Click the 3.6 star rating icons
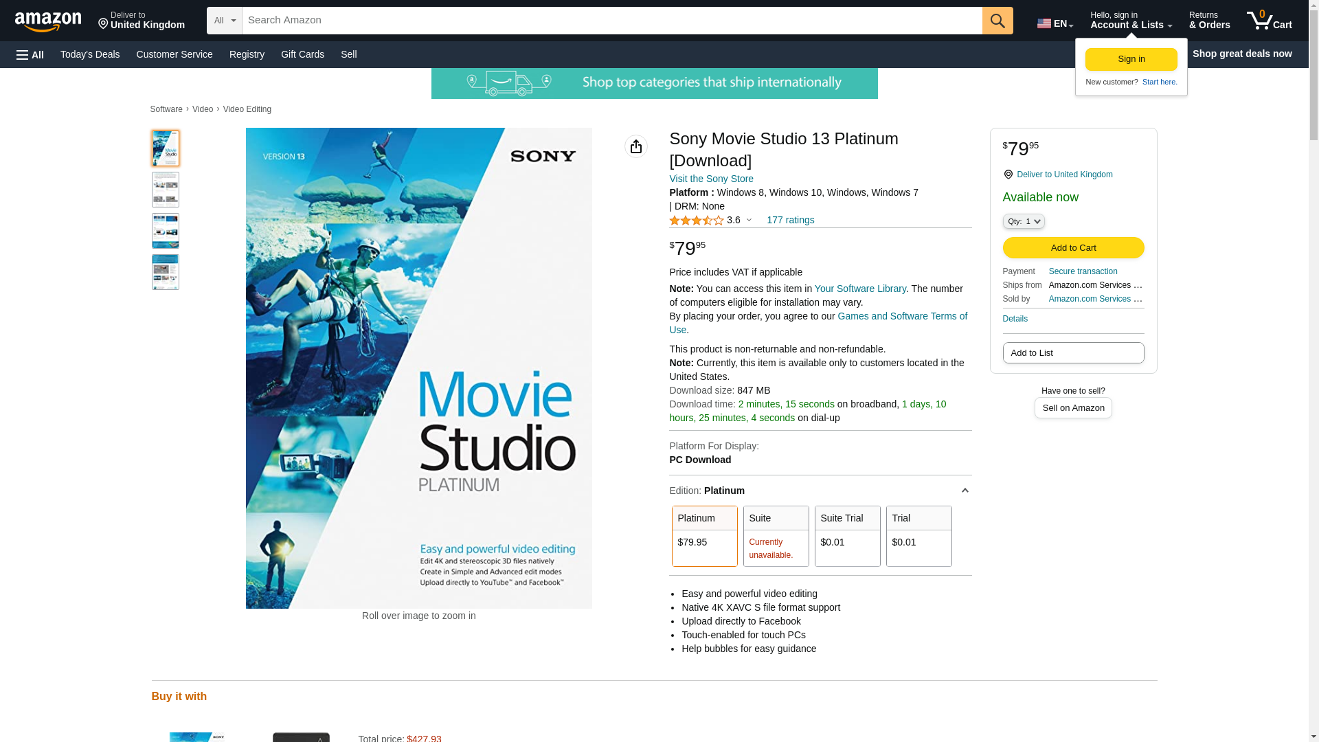Image resolution: width=1319 pixels, height=742 pixels. [x=696, y=221]
